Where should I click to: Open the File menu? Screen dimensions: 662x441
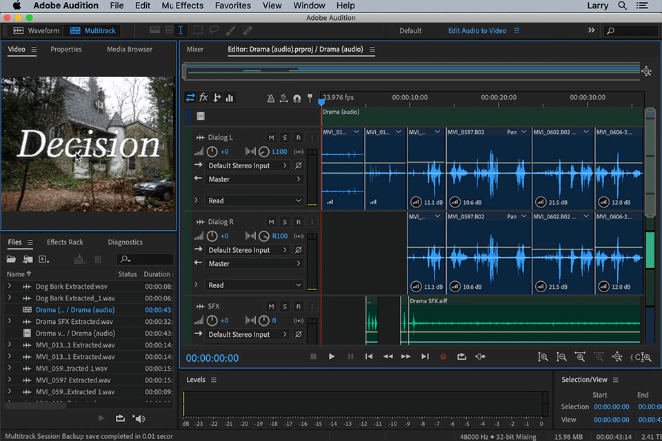117,6
